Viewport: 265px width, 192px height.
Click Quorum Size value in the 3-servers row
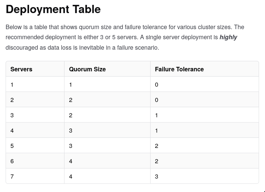70,115
